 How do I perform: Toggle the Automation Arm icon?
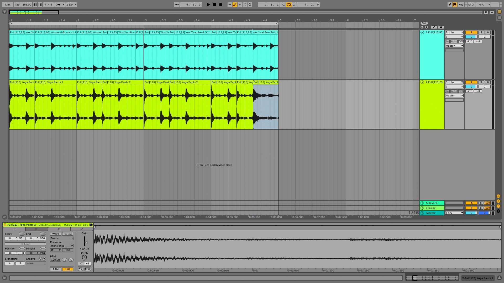pyautogui.click(x=235, y=4)
